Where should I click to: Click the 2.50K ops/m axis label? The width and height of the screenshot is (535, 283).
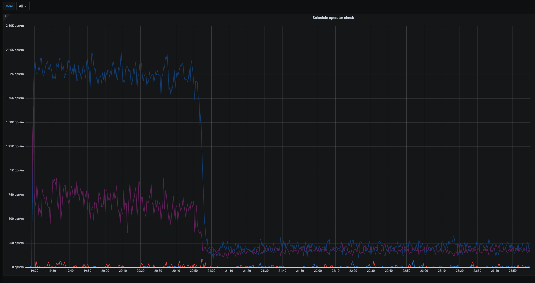[x=15, y=26]
